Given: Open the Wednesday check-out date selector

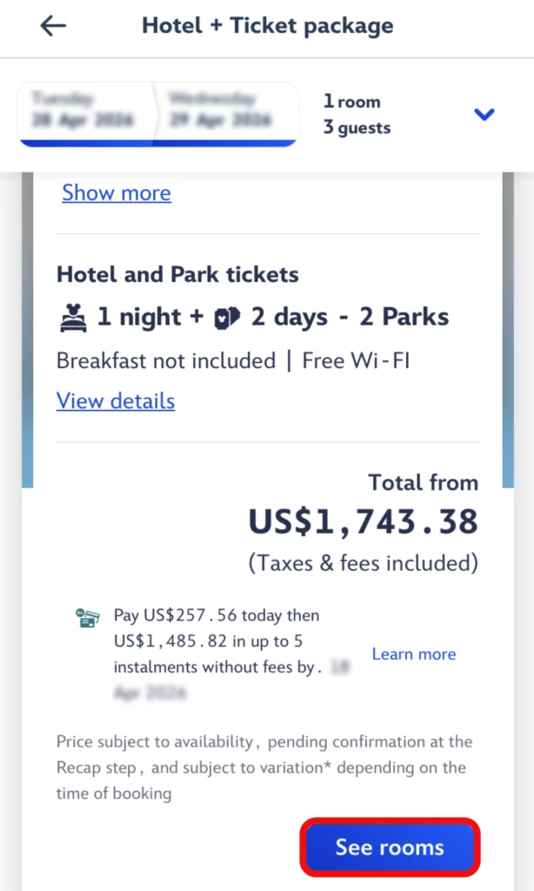Looking at the screenshot, I should coord(226,111).
